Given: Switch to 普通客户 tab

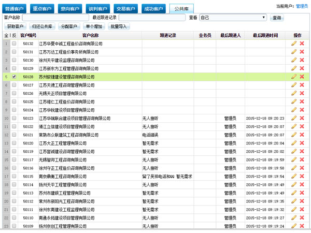Looking at the screenshot, I should pos(14,9).
